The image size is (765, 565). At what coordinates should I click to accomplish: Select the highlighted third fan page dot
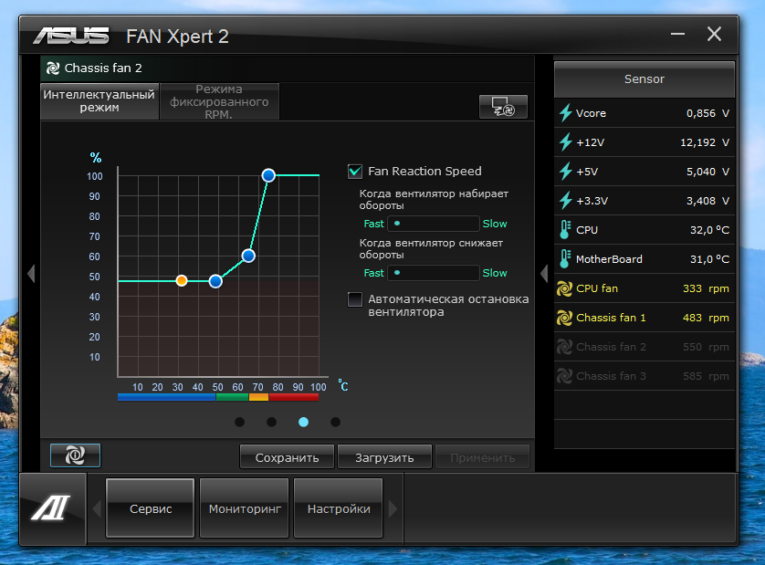pos(303,422)
